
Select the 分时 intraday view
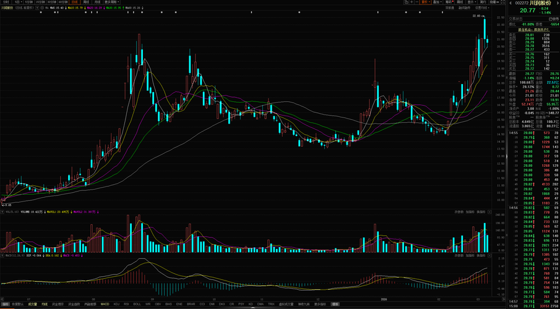point(6,2)
